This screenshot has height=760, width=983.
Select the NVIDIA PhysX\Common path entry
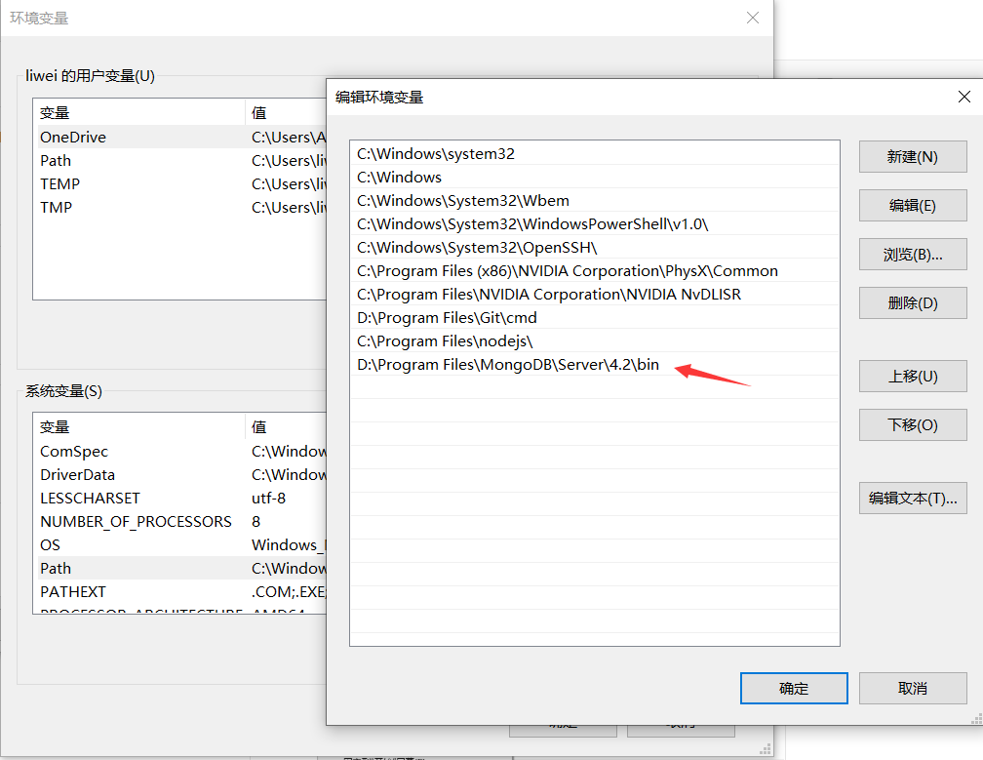tap(594, 271)
